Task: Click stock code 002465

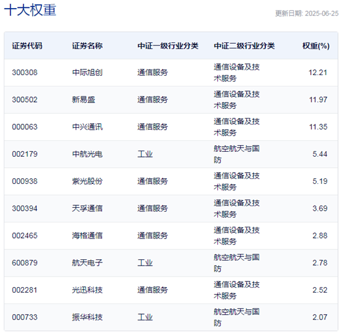Action: 25,235
